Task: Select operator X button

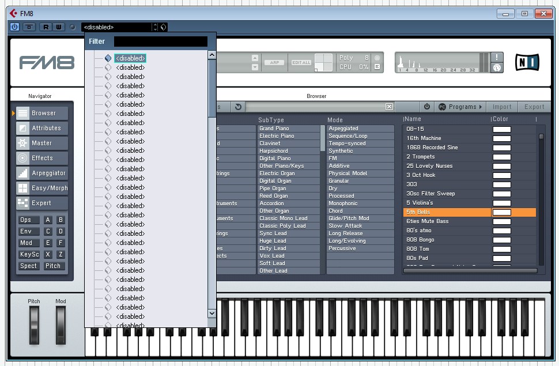Action: [x=48, y=254]
